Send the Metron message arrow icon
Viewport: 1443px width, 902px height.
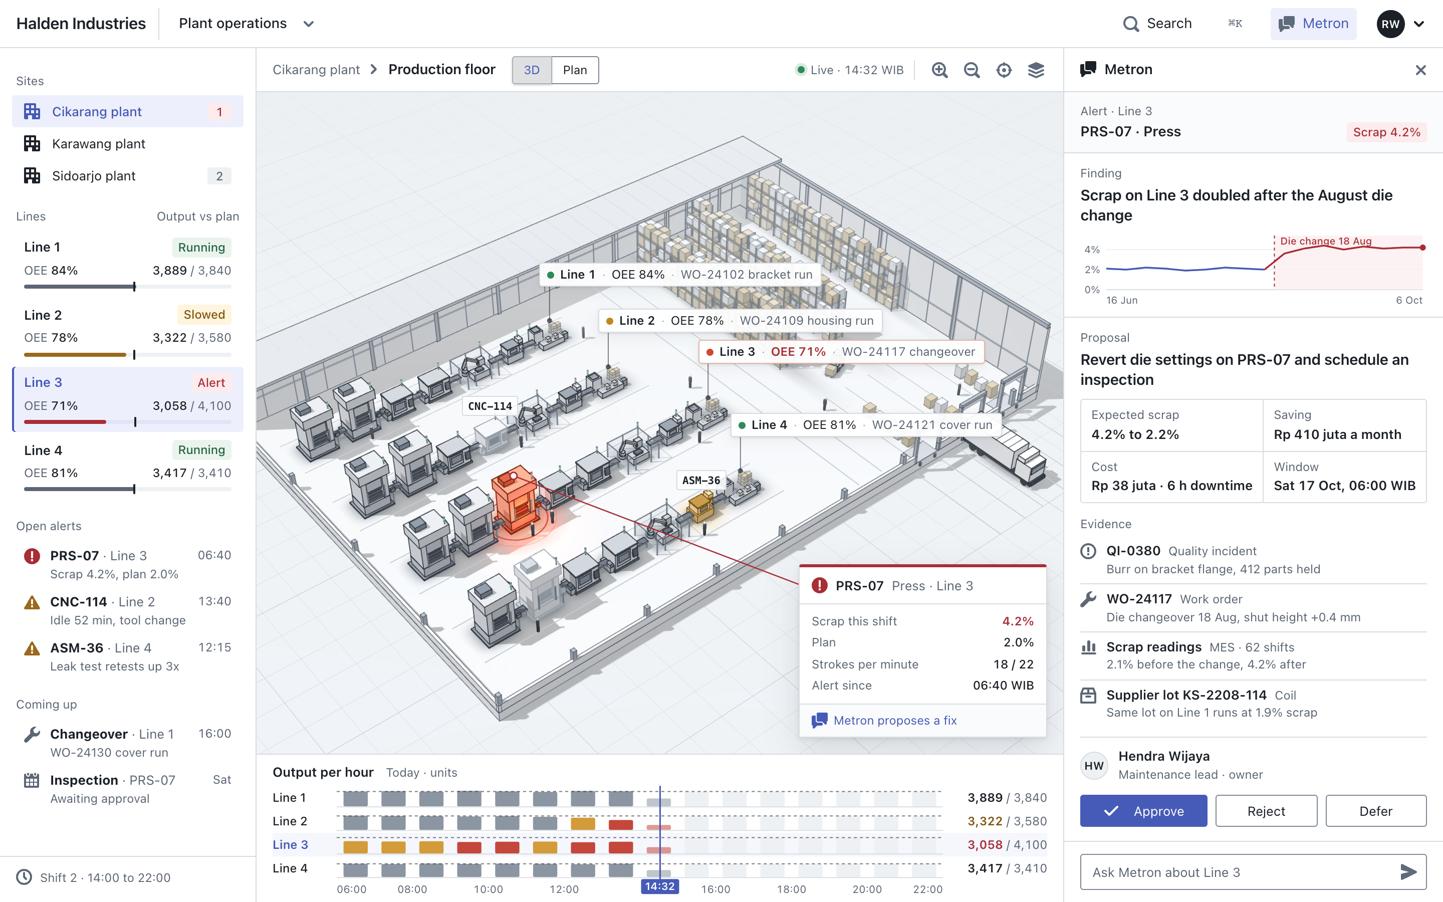[x=1408, y=872]
